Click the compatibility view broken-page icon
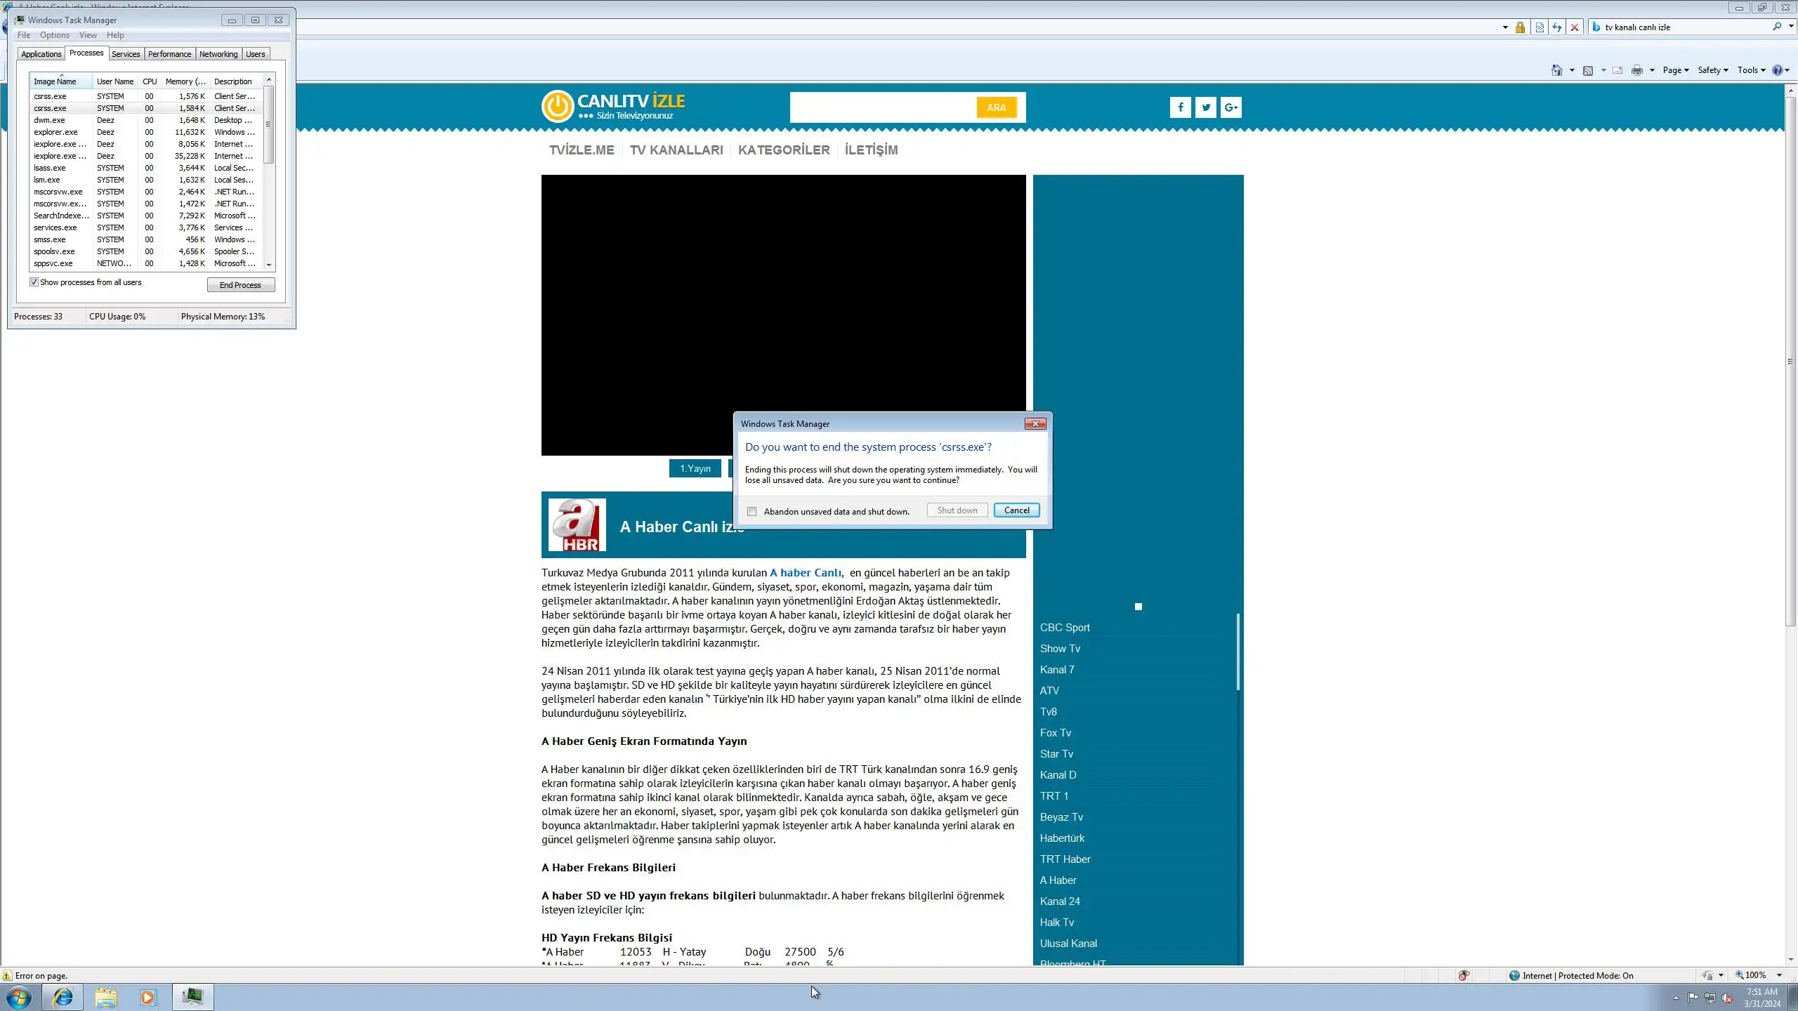 pyautogui.click(x=1540, y=27)
